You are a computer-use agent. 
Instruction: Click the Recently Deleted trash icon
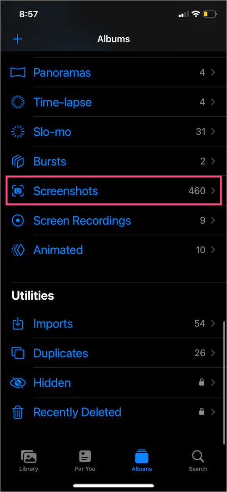click(18, 412)
